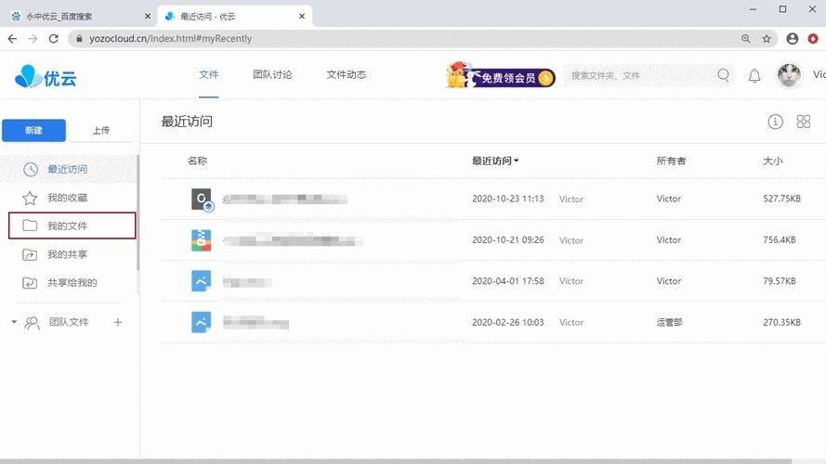Click the 756.4KB size cell

click(x=780, y=239)
